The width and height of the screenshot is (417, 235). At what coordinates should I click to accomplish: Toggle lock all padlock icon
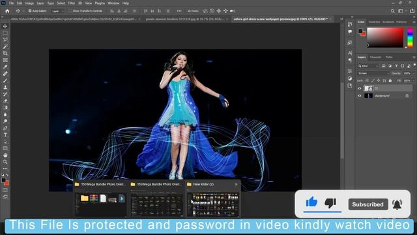coord(390,80)
